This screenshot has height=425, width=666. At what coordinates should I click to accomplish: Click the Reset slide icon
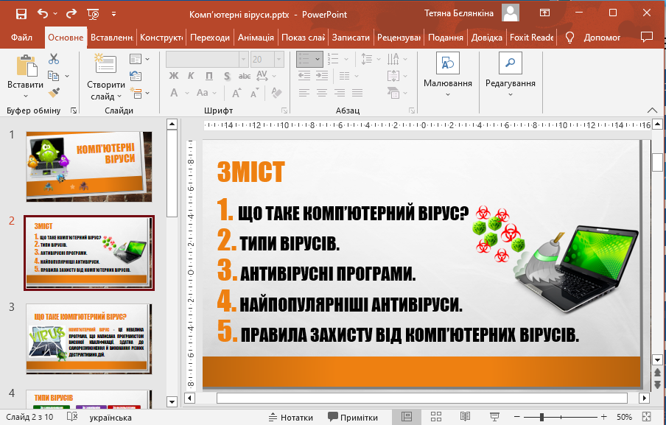click(136, 76)
